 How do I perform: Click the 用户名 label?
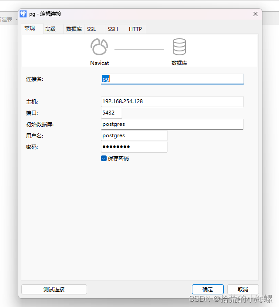coord(35,136)
